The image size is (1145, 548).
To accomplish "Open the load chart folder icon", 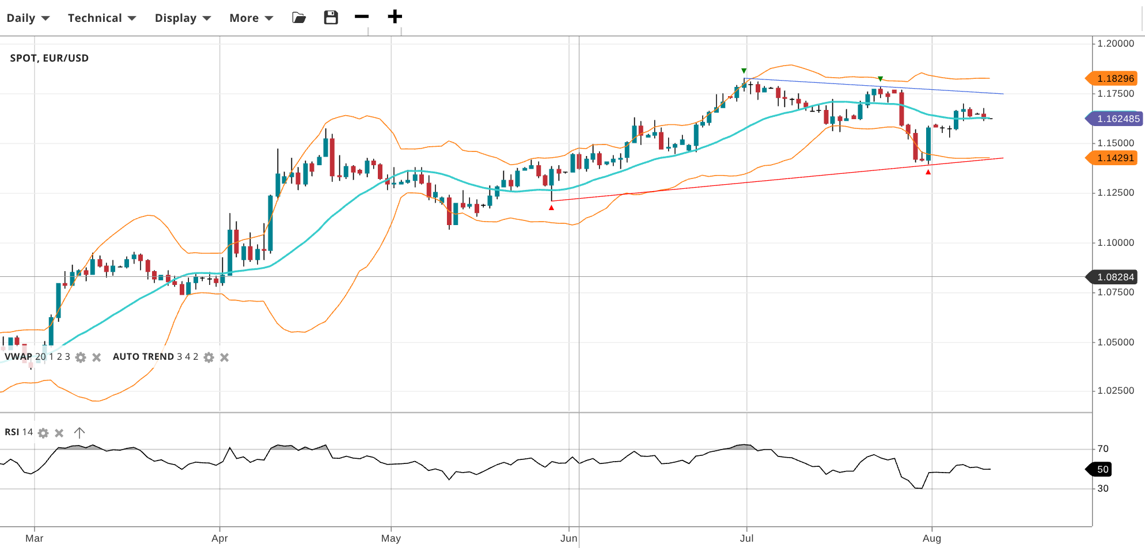I will (299, 18).
